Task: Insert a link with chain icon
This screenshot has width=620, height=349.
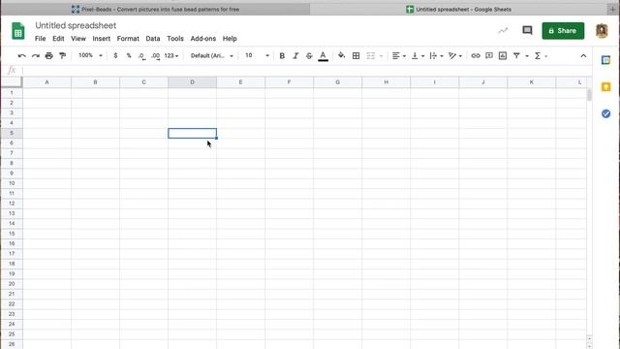Action: (476, 56)
